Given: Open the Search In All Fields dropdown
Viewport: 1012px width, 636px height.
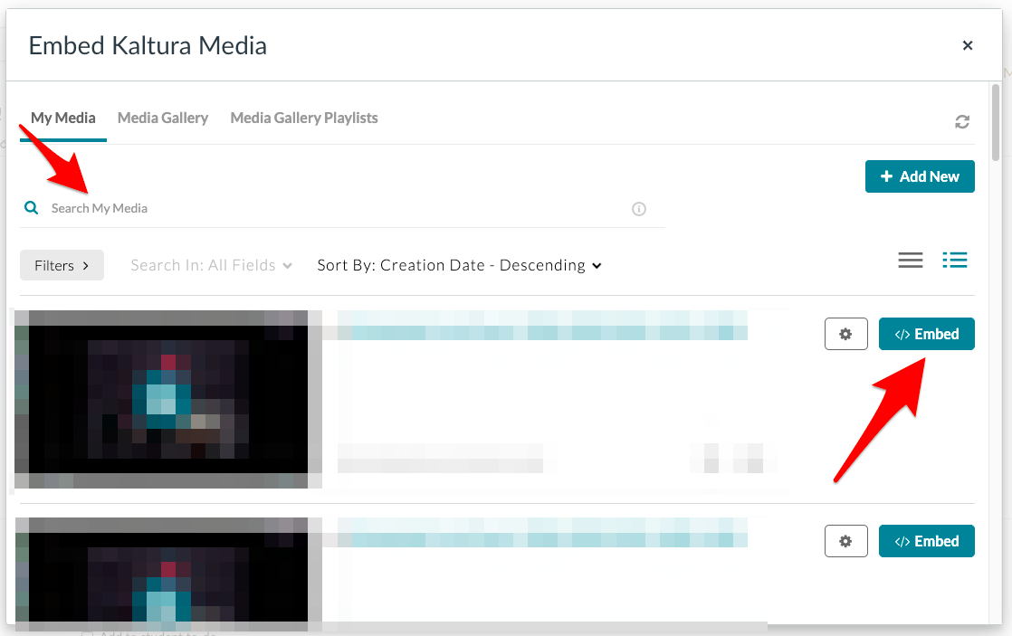Looking at the screenshot, I should 210,265.
